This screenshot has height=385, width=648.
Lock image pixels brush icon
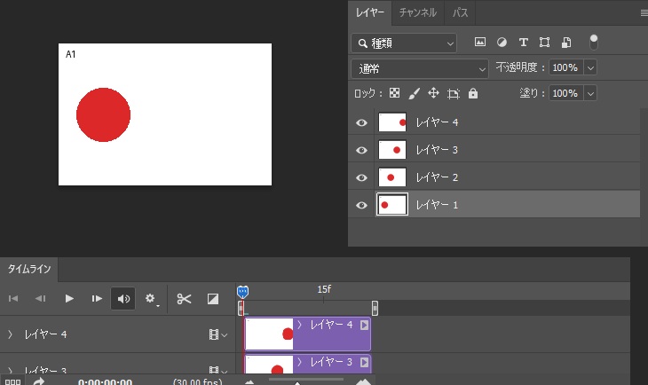pyautogui.click(x=414, y=93)
